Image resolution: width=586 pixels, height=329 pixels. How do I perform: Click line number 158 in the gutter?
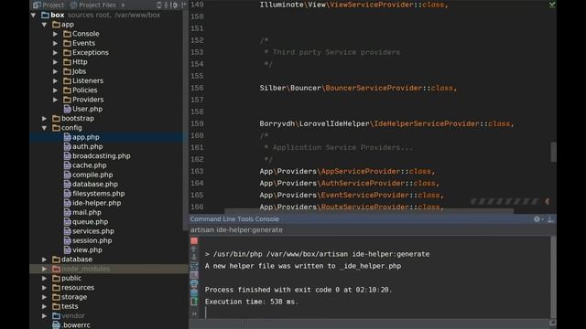197,111
